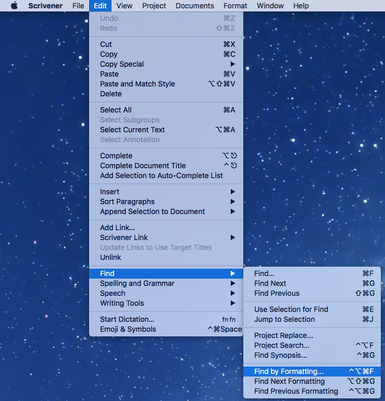Choose Find Previous

312,293
